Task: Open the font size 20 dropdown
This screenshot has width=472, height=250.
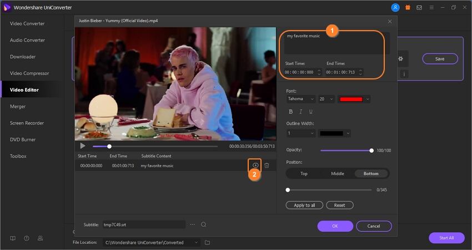Action: pyautogui.click(x=327, y=99)
